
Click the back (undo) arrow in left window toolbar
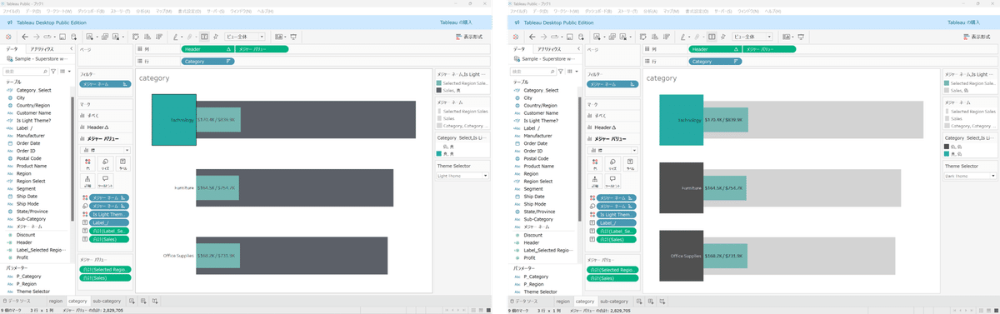25,37
